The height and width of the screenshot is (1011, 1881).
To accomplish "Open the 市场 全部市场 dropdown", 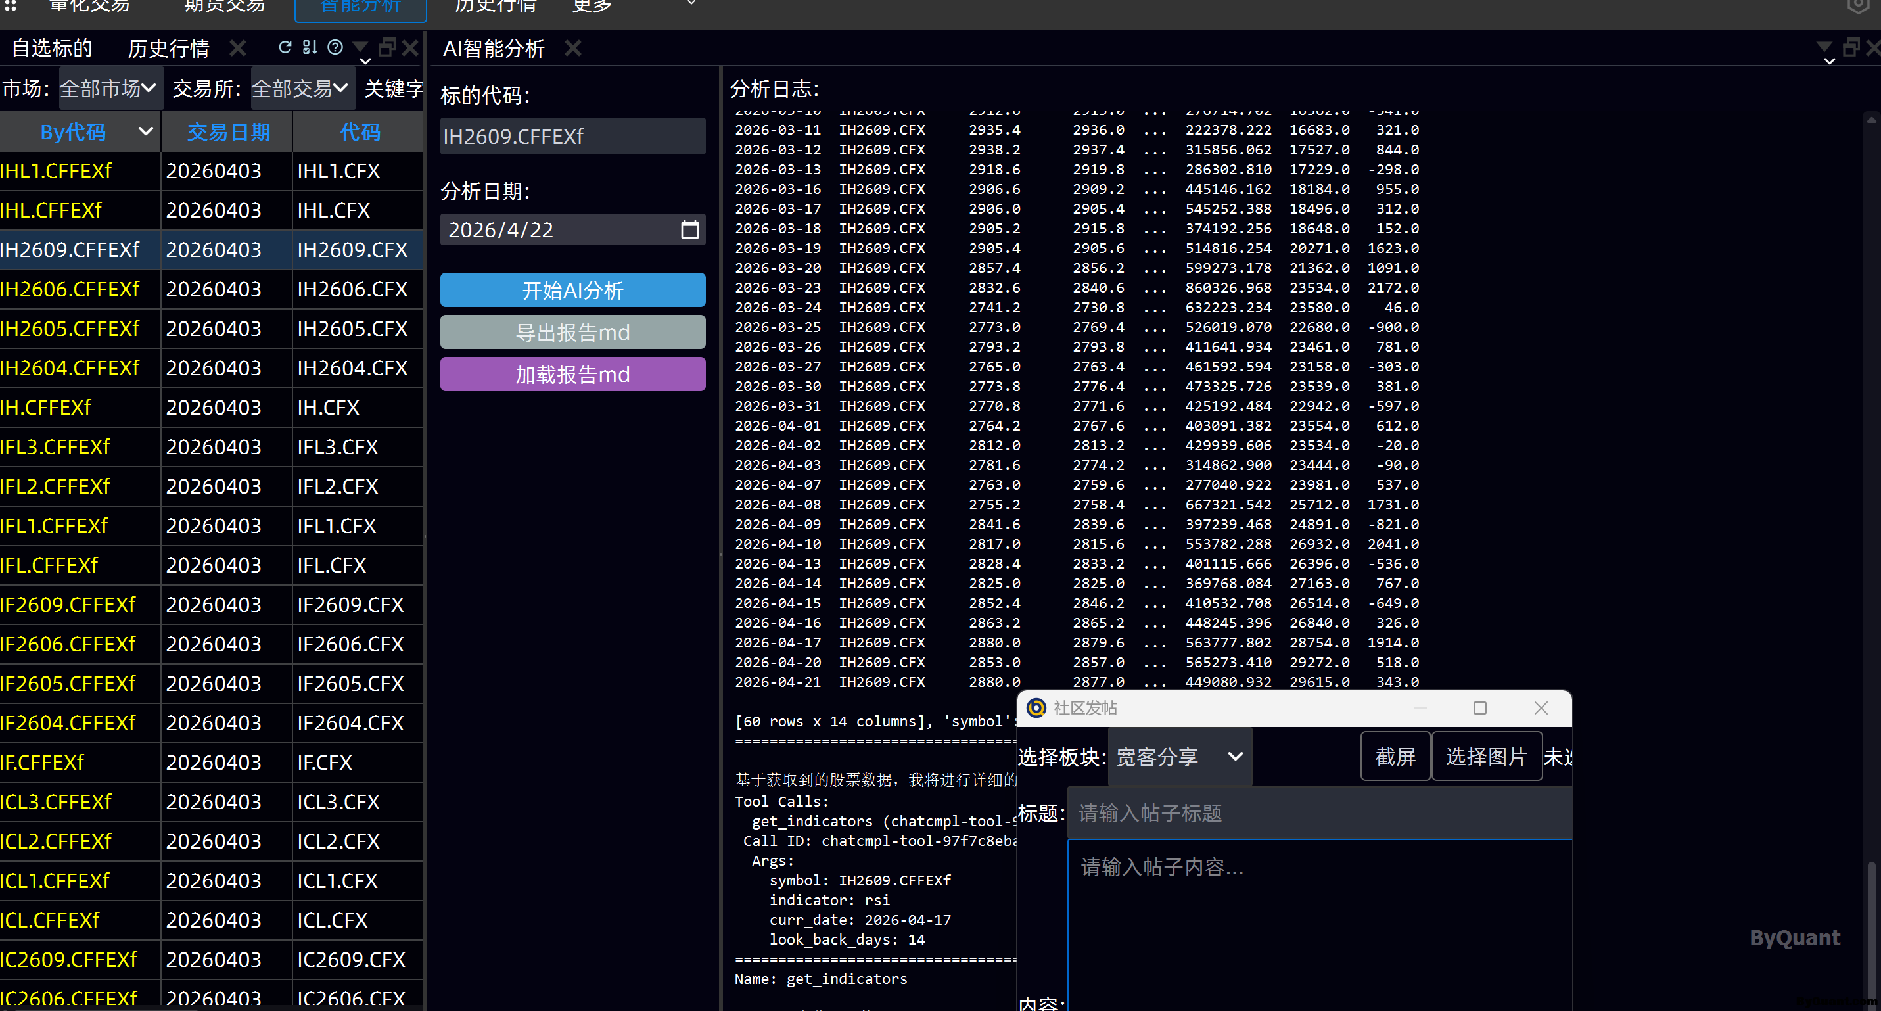I will click(x=108, y=88).
